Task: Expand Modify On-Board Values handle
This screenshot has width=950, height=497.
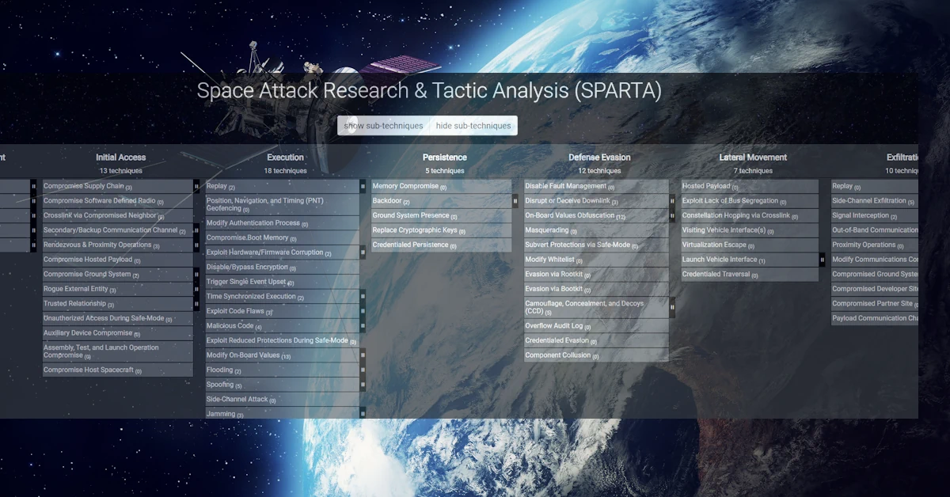Action: 363,355
